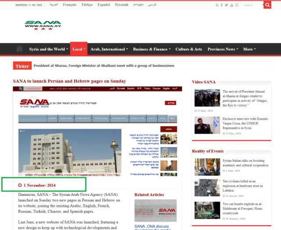Open SANA's Facebook page icon

point(222,5)
